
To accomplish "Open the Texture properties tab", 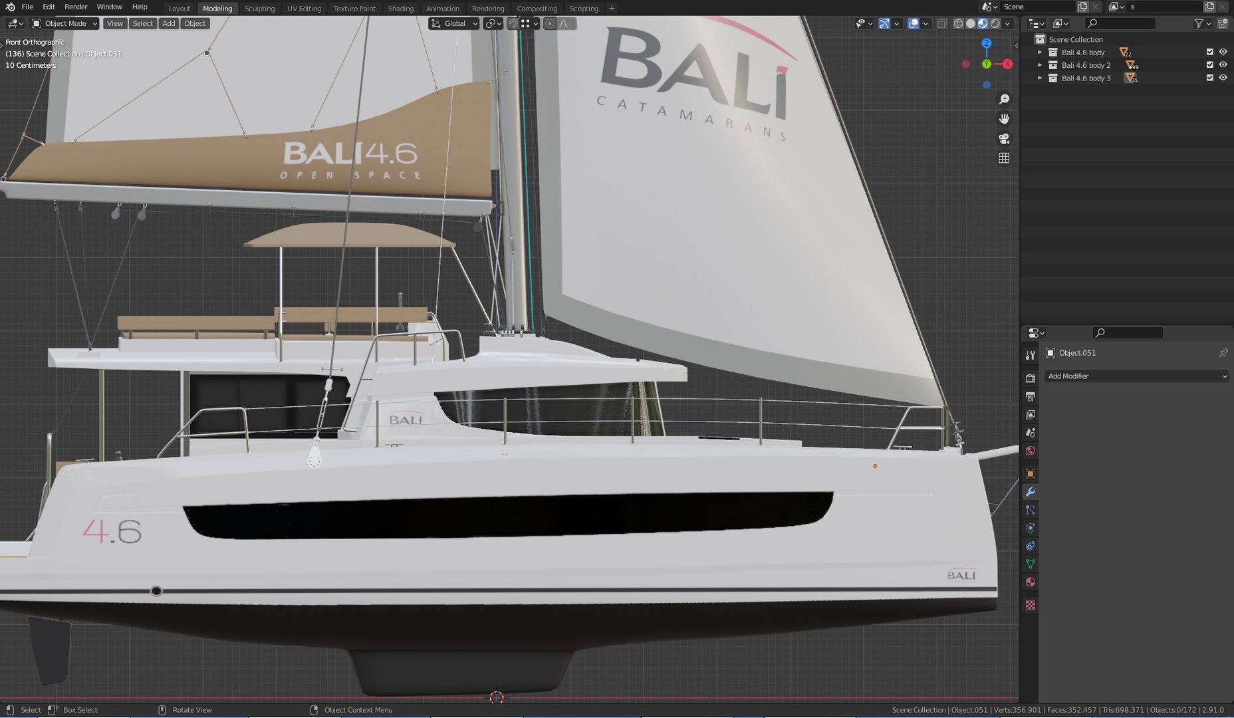I will (x=1030, y=605).
